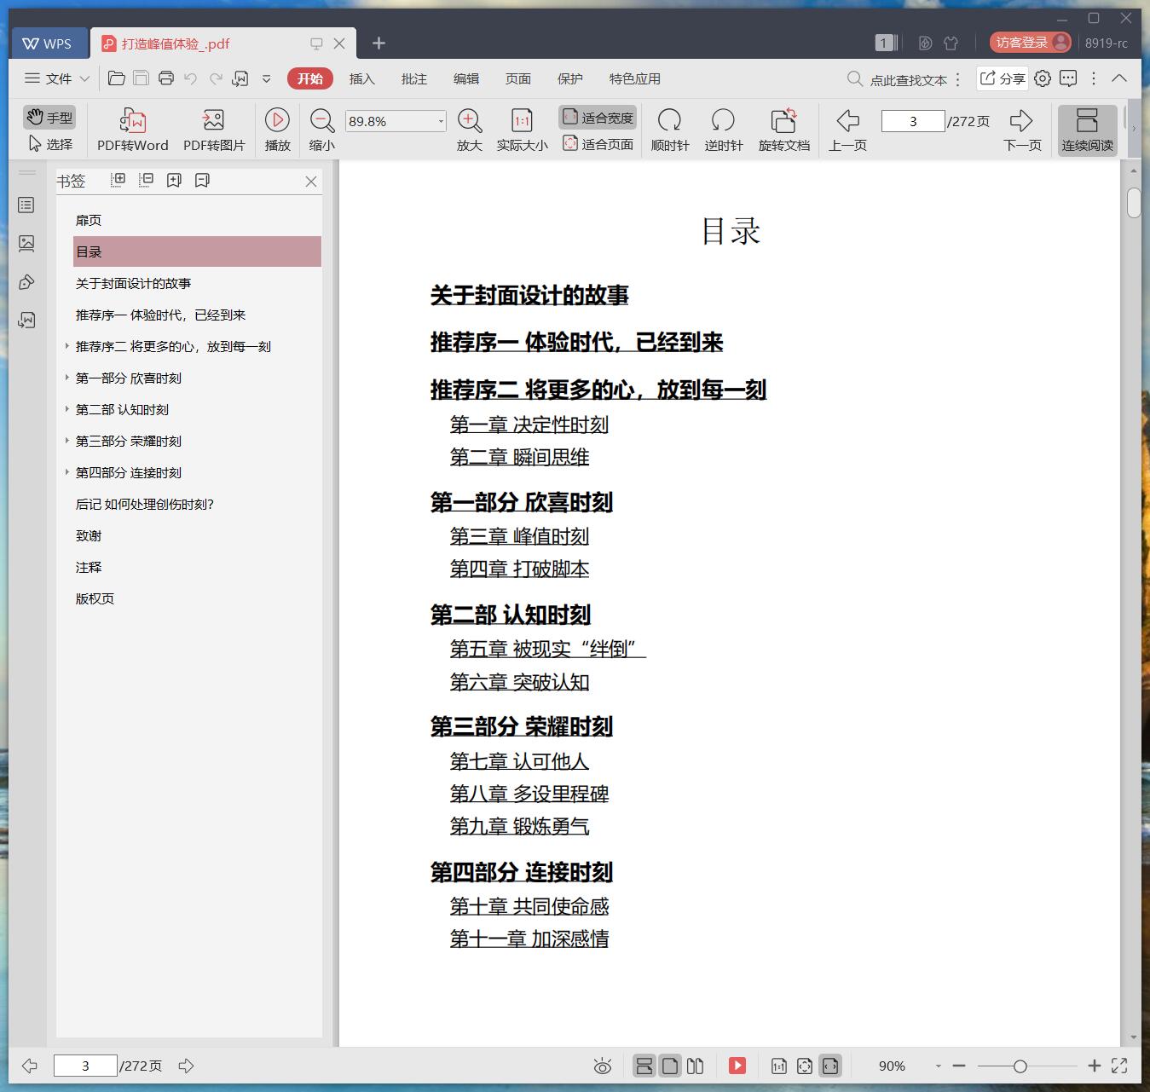The width and height of the screenshot is (1150, 1092).
Task: Toggle 连续阅读 continuous reading
Action: (x=1087, y=130)
